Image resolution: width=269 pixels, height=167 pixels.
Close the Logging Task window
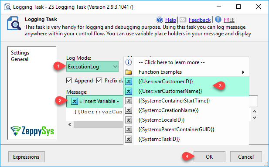[x=259, y=7]
